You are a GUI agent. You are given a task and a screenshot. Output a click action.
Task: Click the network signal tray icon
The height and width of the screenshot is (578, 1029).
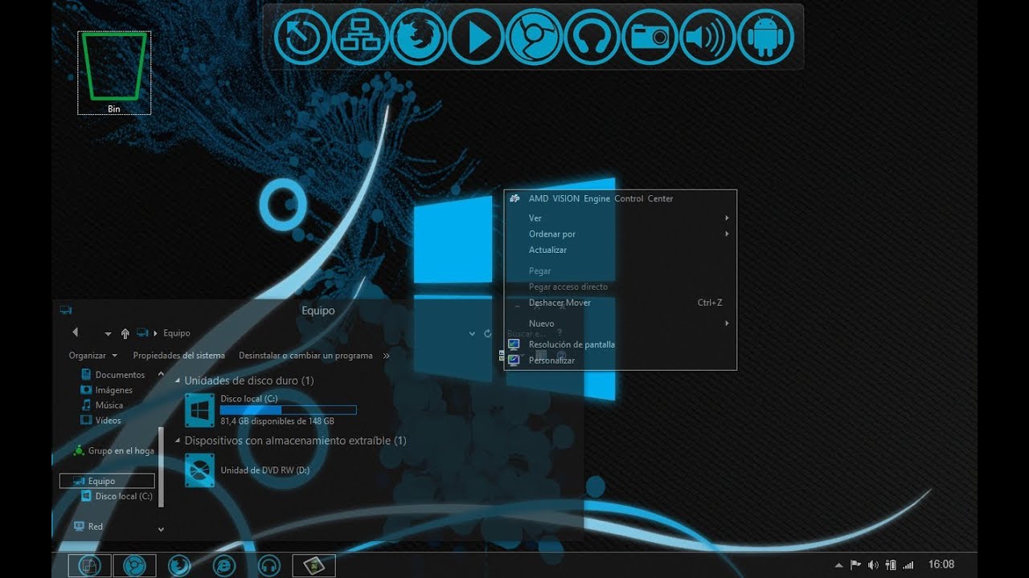[908, 564]
